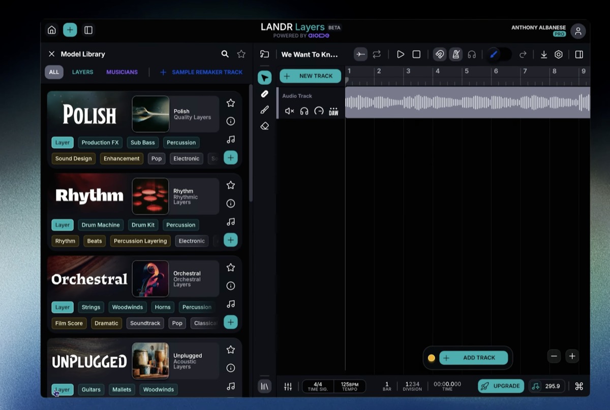This screenshot has width=610, height=410.
Task: Preview audio of the Polish model
Action: point(231,140)
